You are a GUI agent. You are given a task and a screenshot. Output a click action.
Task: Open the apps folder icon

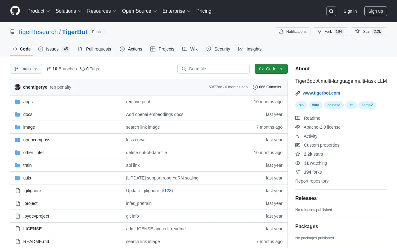18,102
